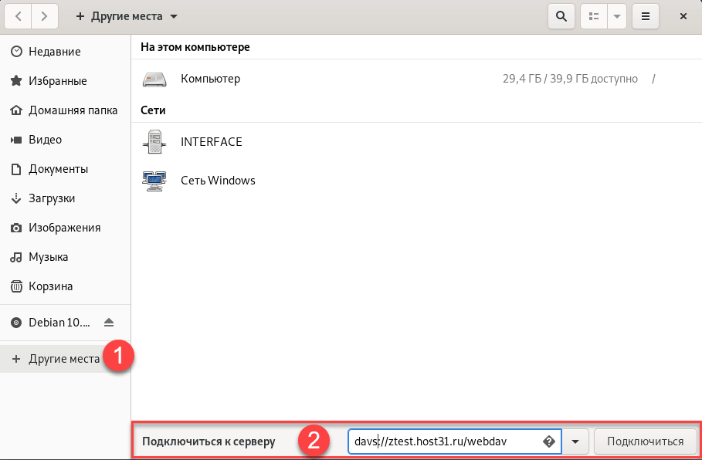
Task: Open Документы in the sidebar
Action: tap(66, 169)
